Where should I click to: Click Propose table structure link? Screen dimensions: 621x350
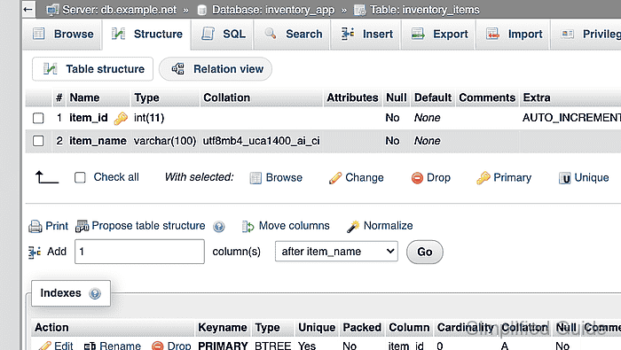(x=148, y=226)
